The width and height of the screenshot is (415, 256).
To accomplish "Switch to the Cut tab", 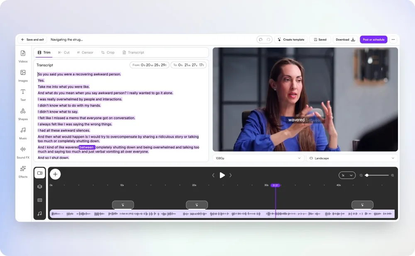I will click(x=64, y=53).
